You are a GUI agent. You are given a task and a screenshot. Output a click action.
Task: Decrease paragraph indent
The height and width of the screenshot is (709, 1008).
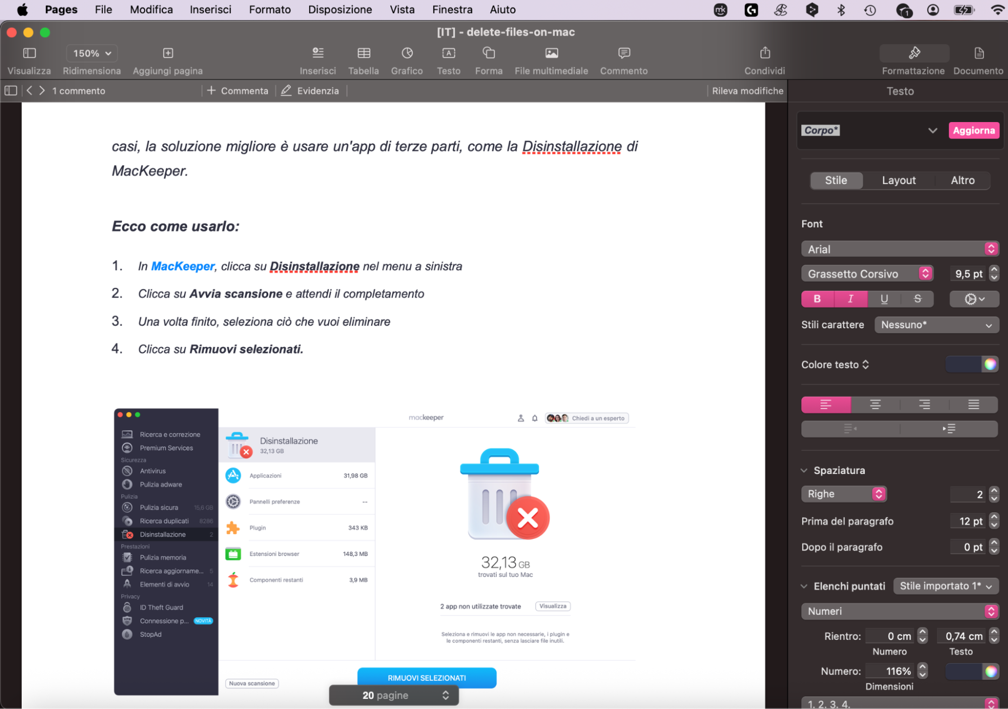click(x=850, y=429)
